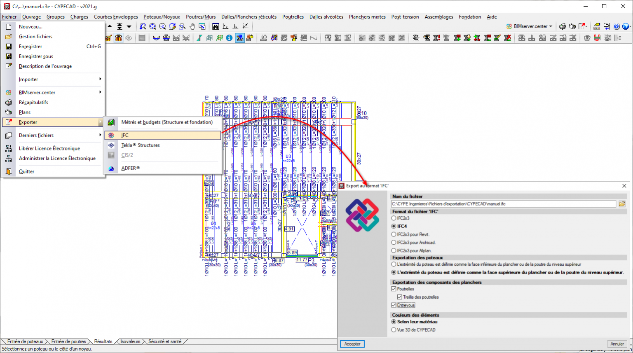Switch to Entrée de poutres tab
The width and height of the screenshot is (633, 353).
coord(69,341)
